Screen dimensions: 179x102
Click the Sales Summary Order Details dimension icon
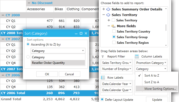tap(108, 9)
